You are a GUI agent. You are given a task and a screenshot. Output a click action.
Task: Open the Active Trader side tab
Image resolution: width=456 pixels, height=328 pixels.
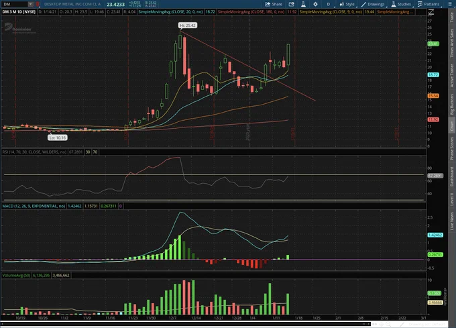[x=451, y=75]
